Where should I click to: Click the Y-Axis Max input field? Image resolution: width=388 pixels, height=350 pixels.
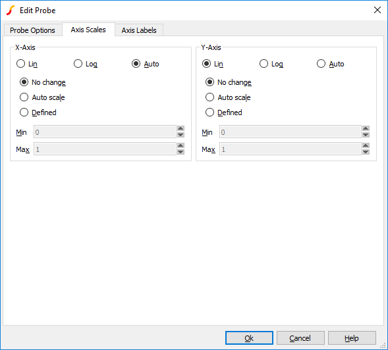290,149
